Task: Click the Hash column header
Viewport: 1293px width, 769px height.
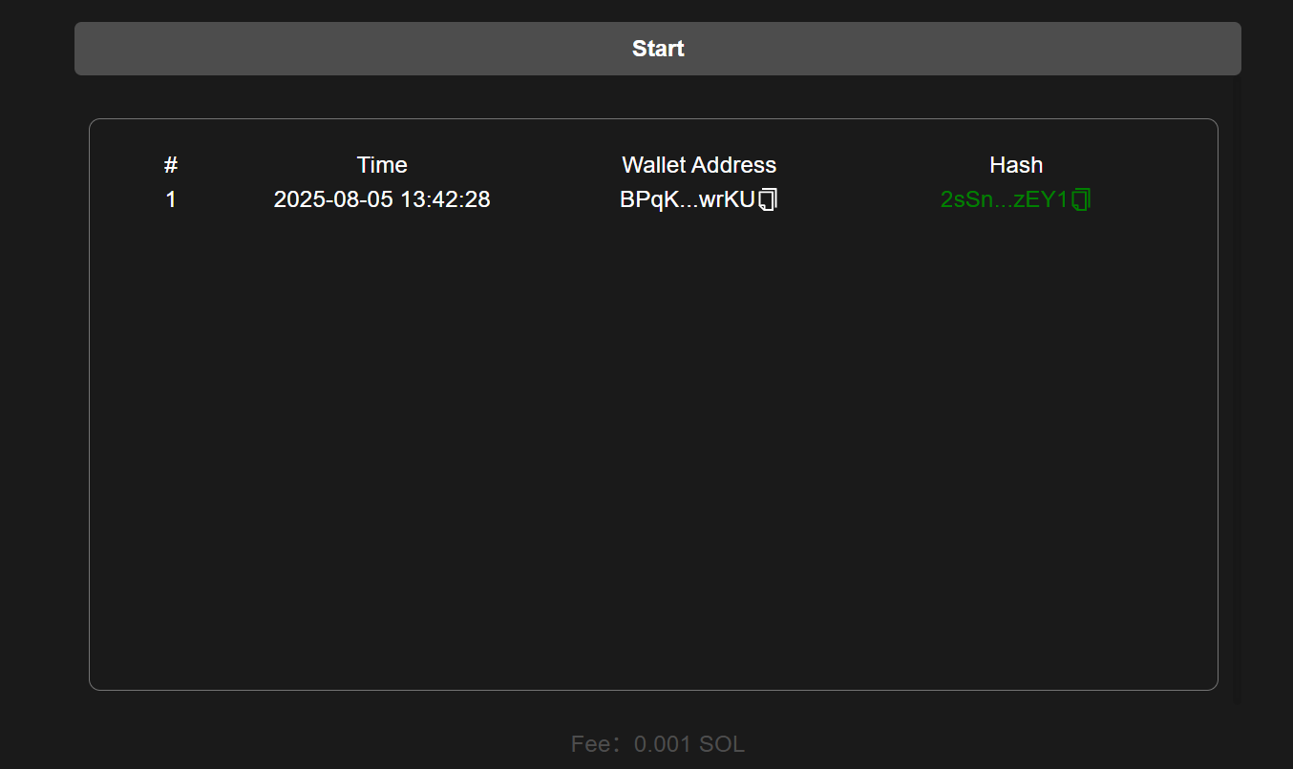Action: pos(1016,165)
